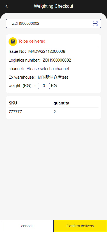Select SKU 777777 in the table
The width and height of the screenshot is (107, 232).
pyautogui.click(x=15, y=112)
